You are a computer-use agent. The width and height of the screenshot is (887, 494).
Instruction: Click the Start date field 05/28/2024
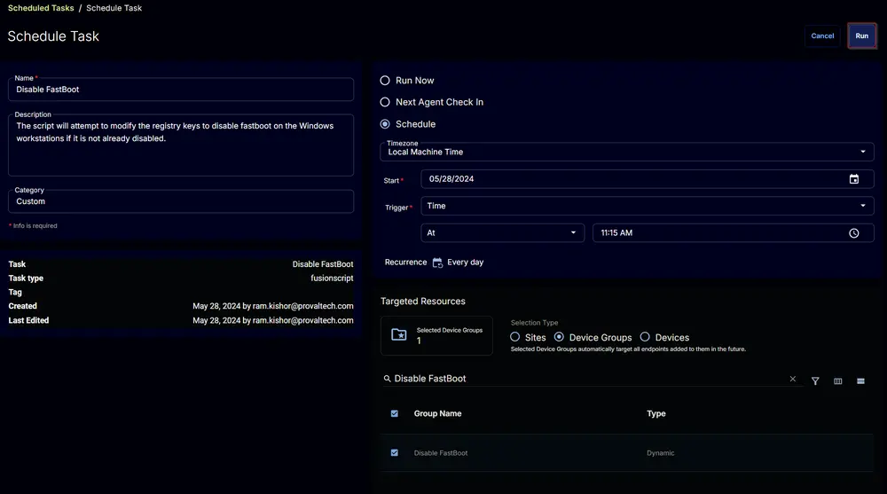(x=648, y=179)
